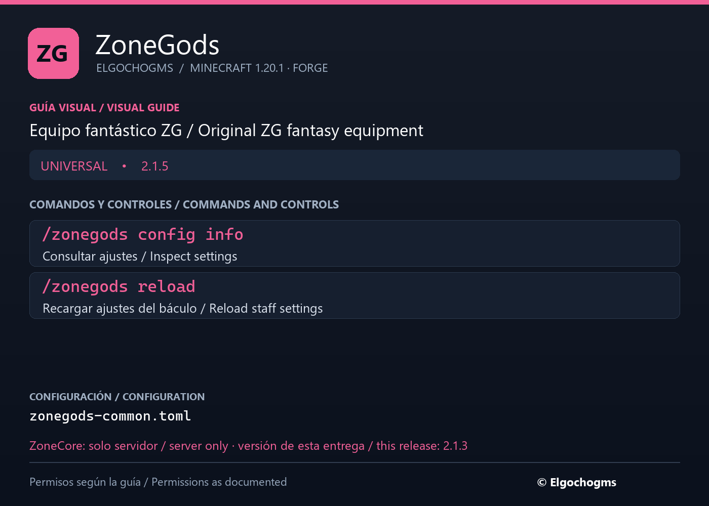Click Recargar ajustes del báculo description
The height and width of the screenshot is (506, 709).
coord(183,309)
